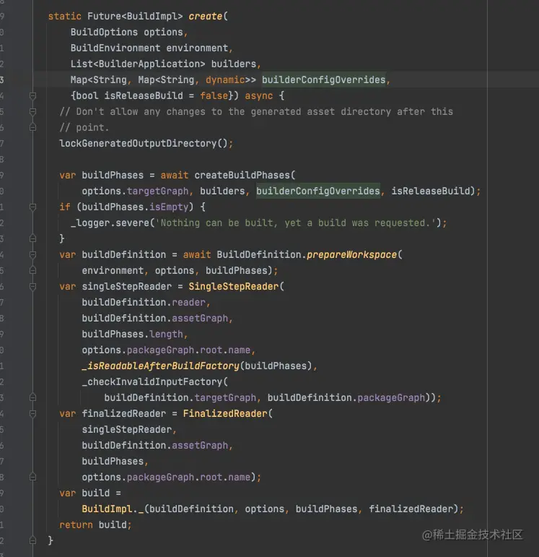Click the 'return' keyword
This screenshot has width=539, height=557.
[76, 524]
